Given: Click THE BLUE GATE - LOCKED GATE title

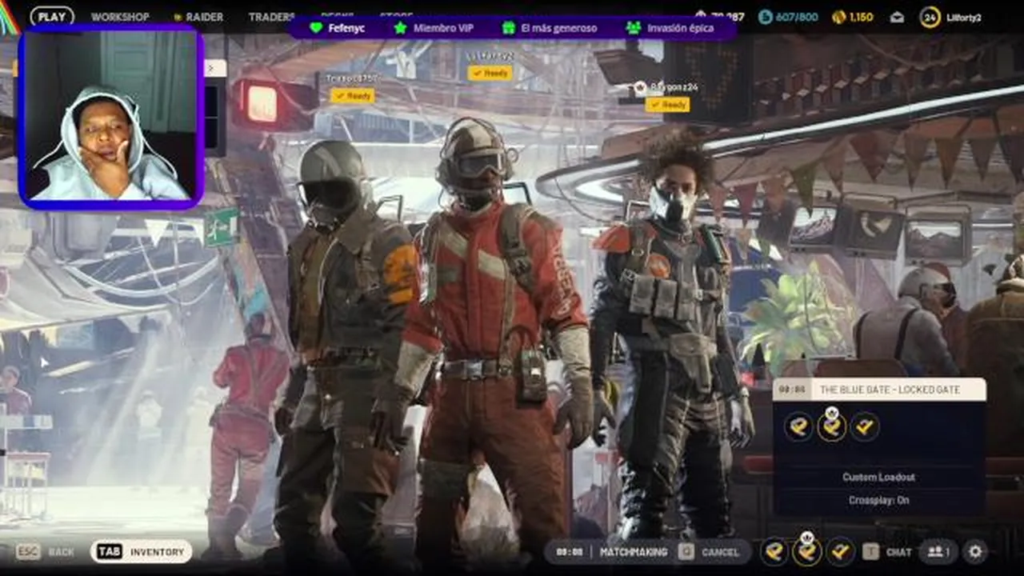Looking at the screenshot, I should click(890, 390).
